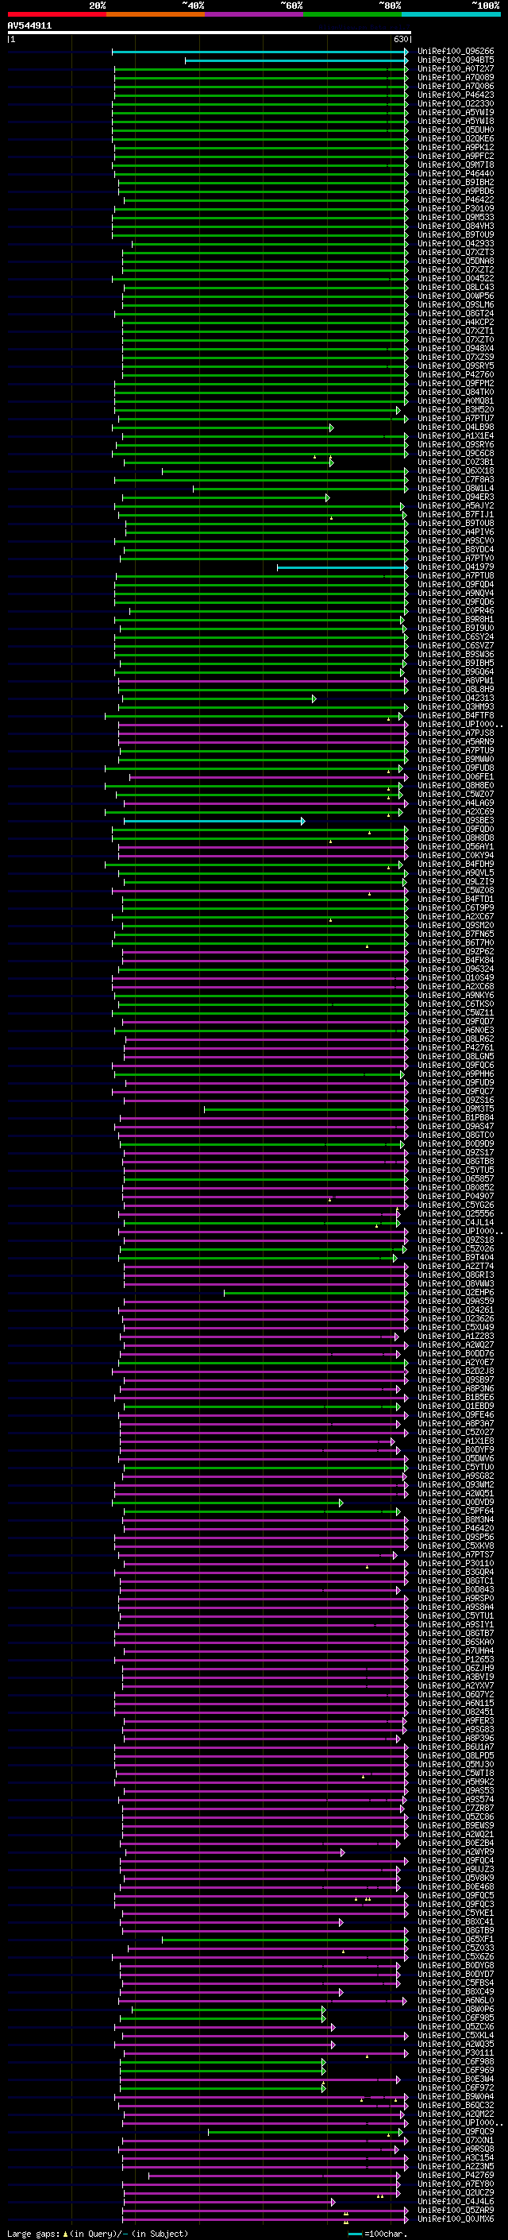
Task: Select label UniRef100_Q04522
Action: click(x=455, y=278)
